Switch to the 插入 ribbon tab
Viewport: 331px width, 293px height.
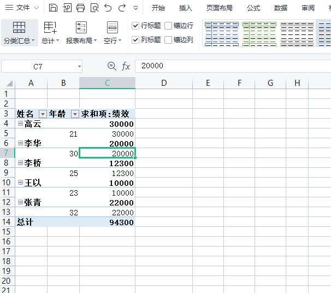[186, 8]
